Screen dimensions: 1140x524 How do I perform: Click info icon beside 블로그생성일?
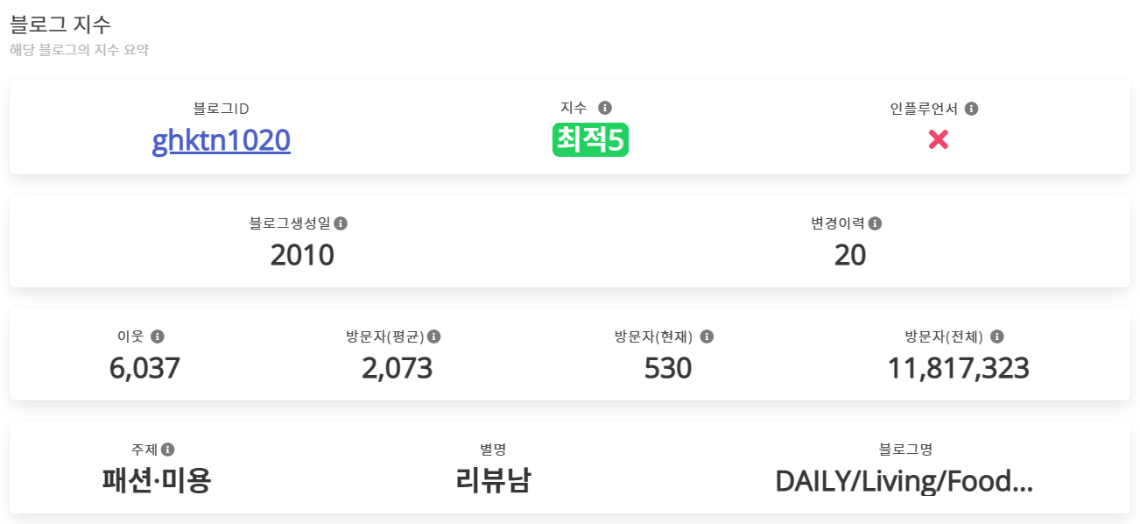[x=341, y=223]
